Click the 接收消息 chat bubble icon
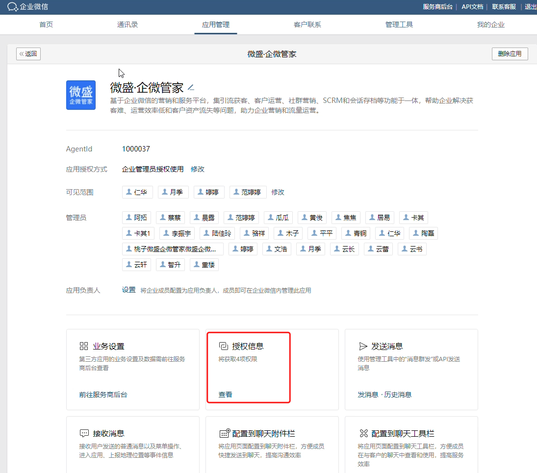The image size is (537, 473). [x=84, y=433]
